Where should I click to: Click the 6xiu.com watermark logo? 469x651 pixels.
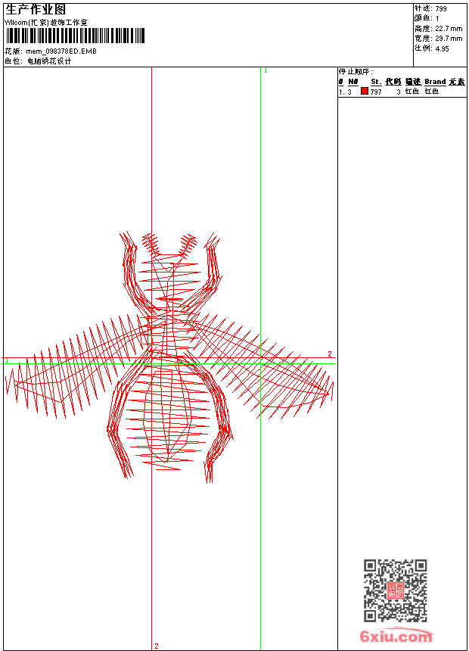pos(396,637)
